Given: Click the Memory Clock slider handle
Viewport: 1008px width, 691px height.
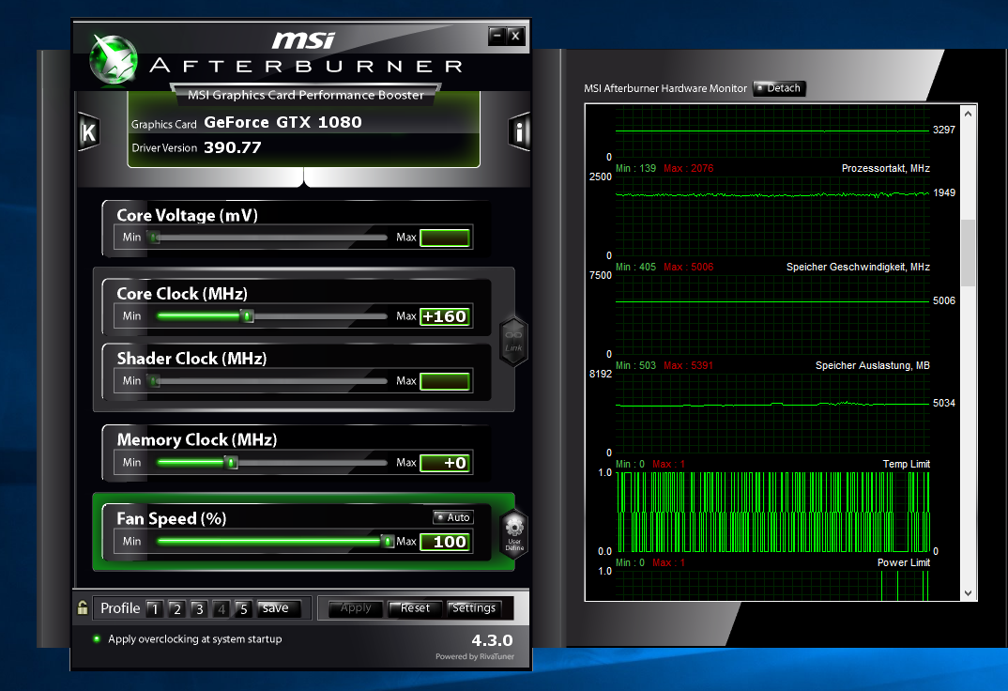Looking at the screenshot, I should (x=232, y=463).
